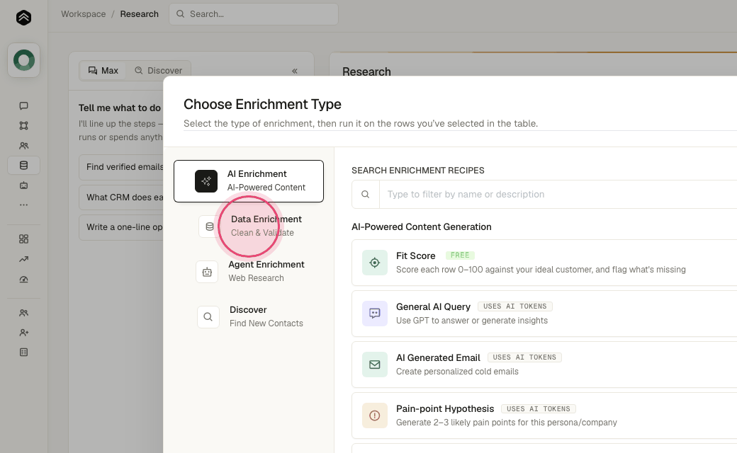
Task: Open the people icon below workflow icon
Action: click(23, 146)
